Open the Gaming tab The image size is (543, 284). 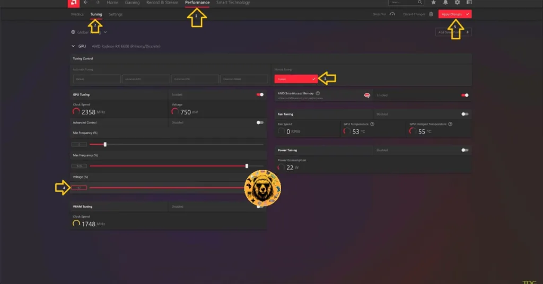click(132, 3)
